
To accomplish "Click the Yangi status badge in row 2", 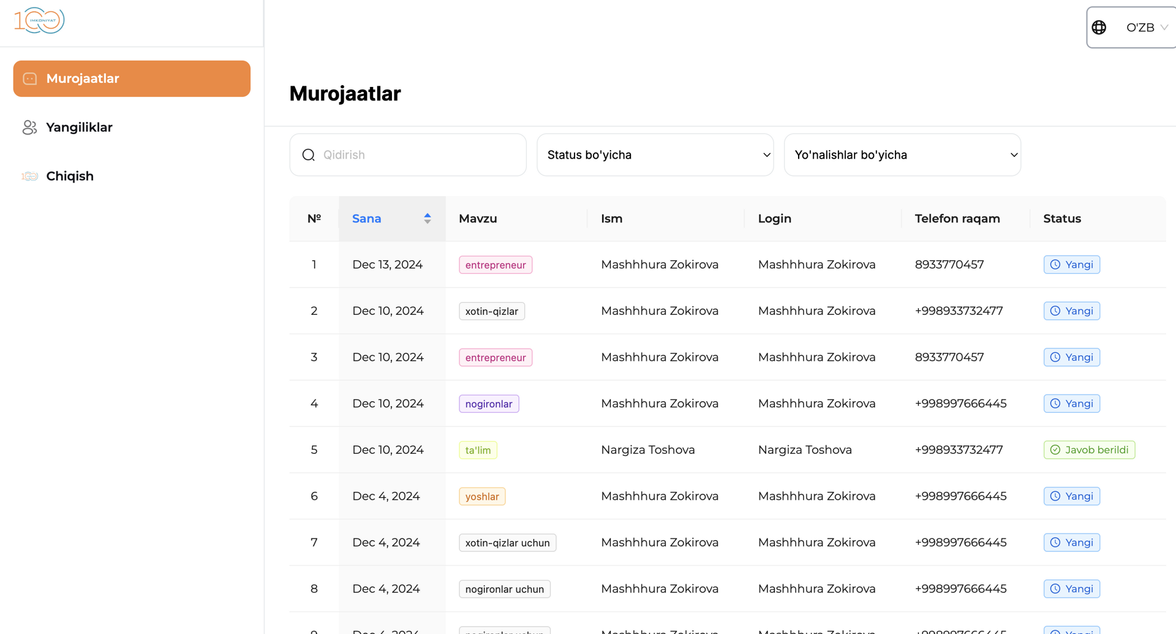I will 1071,311.
